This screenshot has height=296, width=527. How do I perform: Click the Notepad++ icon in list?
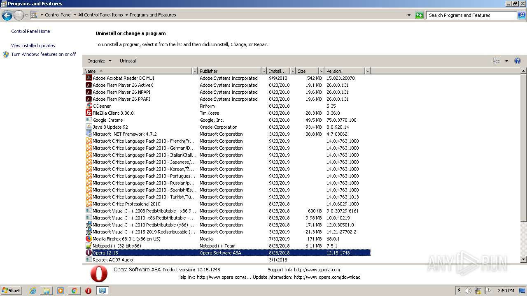tap(89, 246)
